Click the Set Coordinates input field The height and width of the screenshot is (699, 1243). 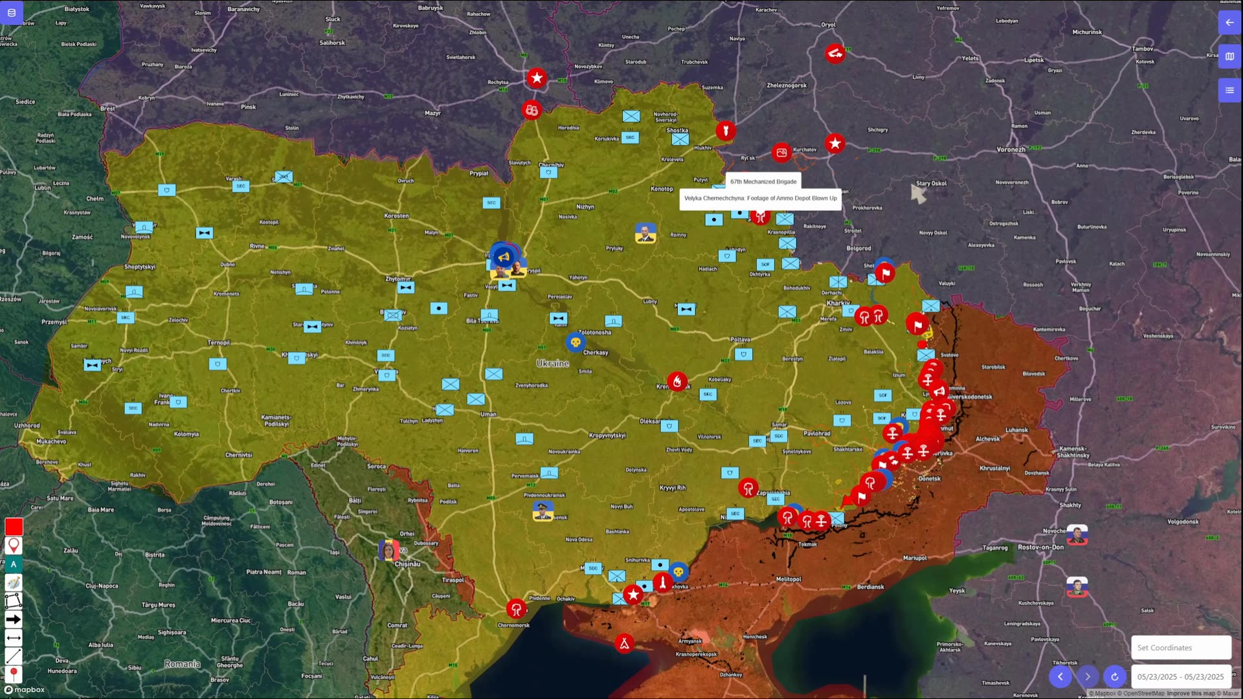click(1181, 647)
